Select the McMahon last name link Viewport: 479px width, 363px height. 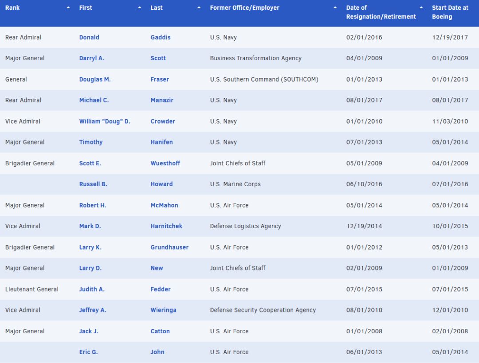click(164, 206)
